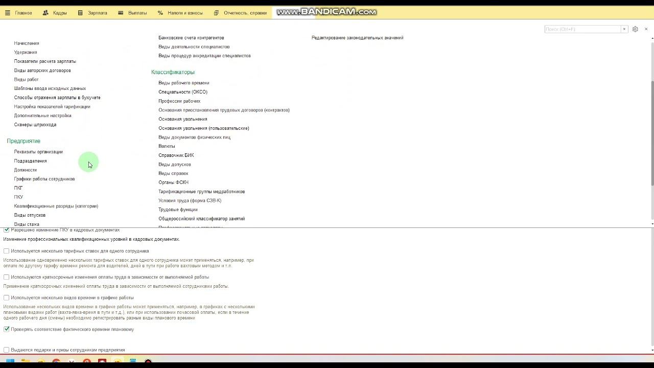Open Профессии рабочих classifier
Image resolution: width=654 pixels, height=368 pixels.
[x=179, y=101]
